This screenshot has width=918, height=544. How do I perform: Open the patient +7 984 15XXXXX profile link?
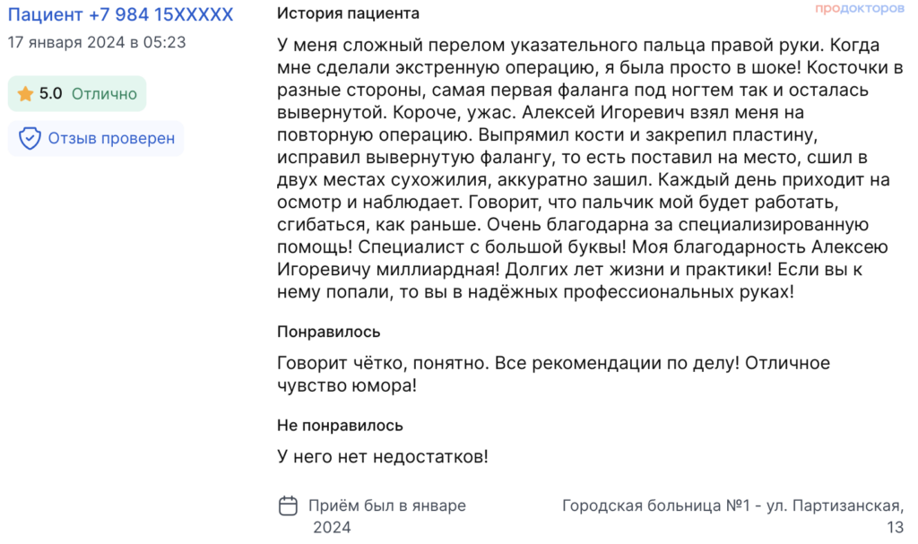point(120,14)
